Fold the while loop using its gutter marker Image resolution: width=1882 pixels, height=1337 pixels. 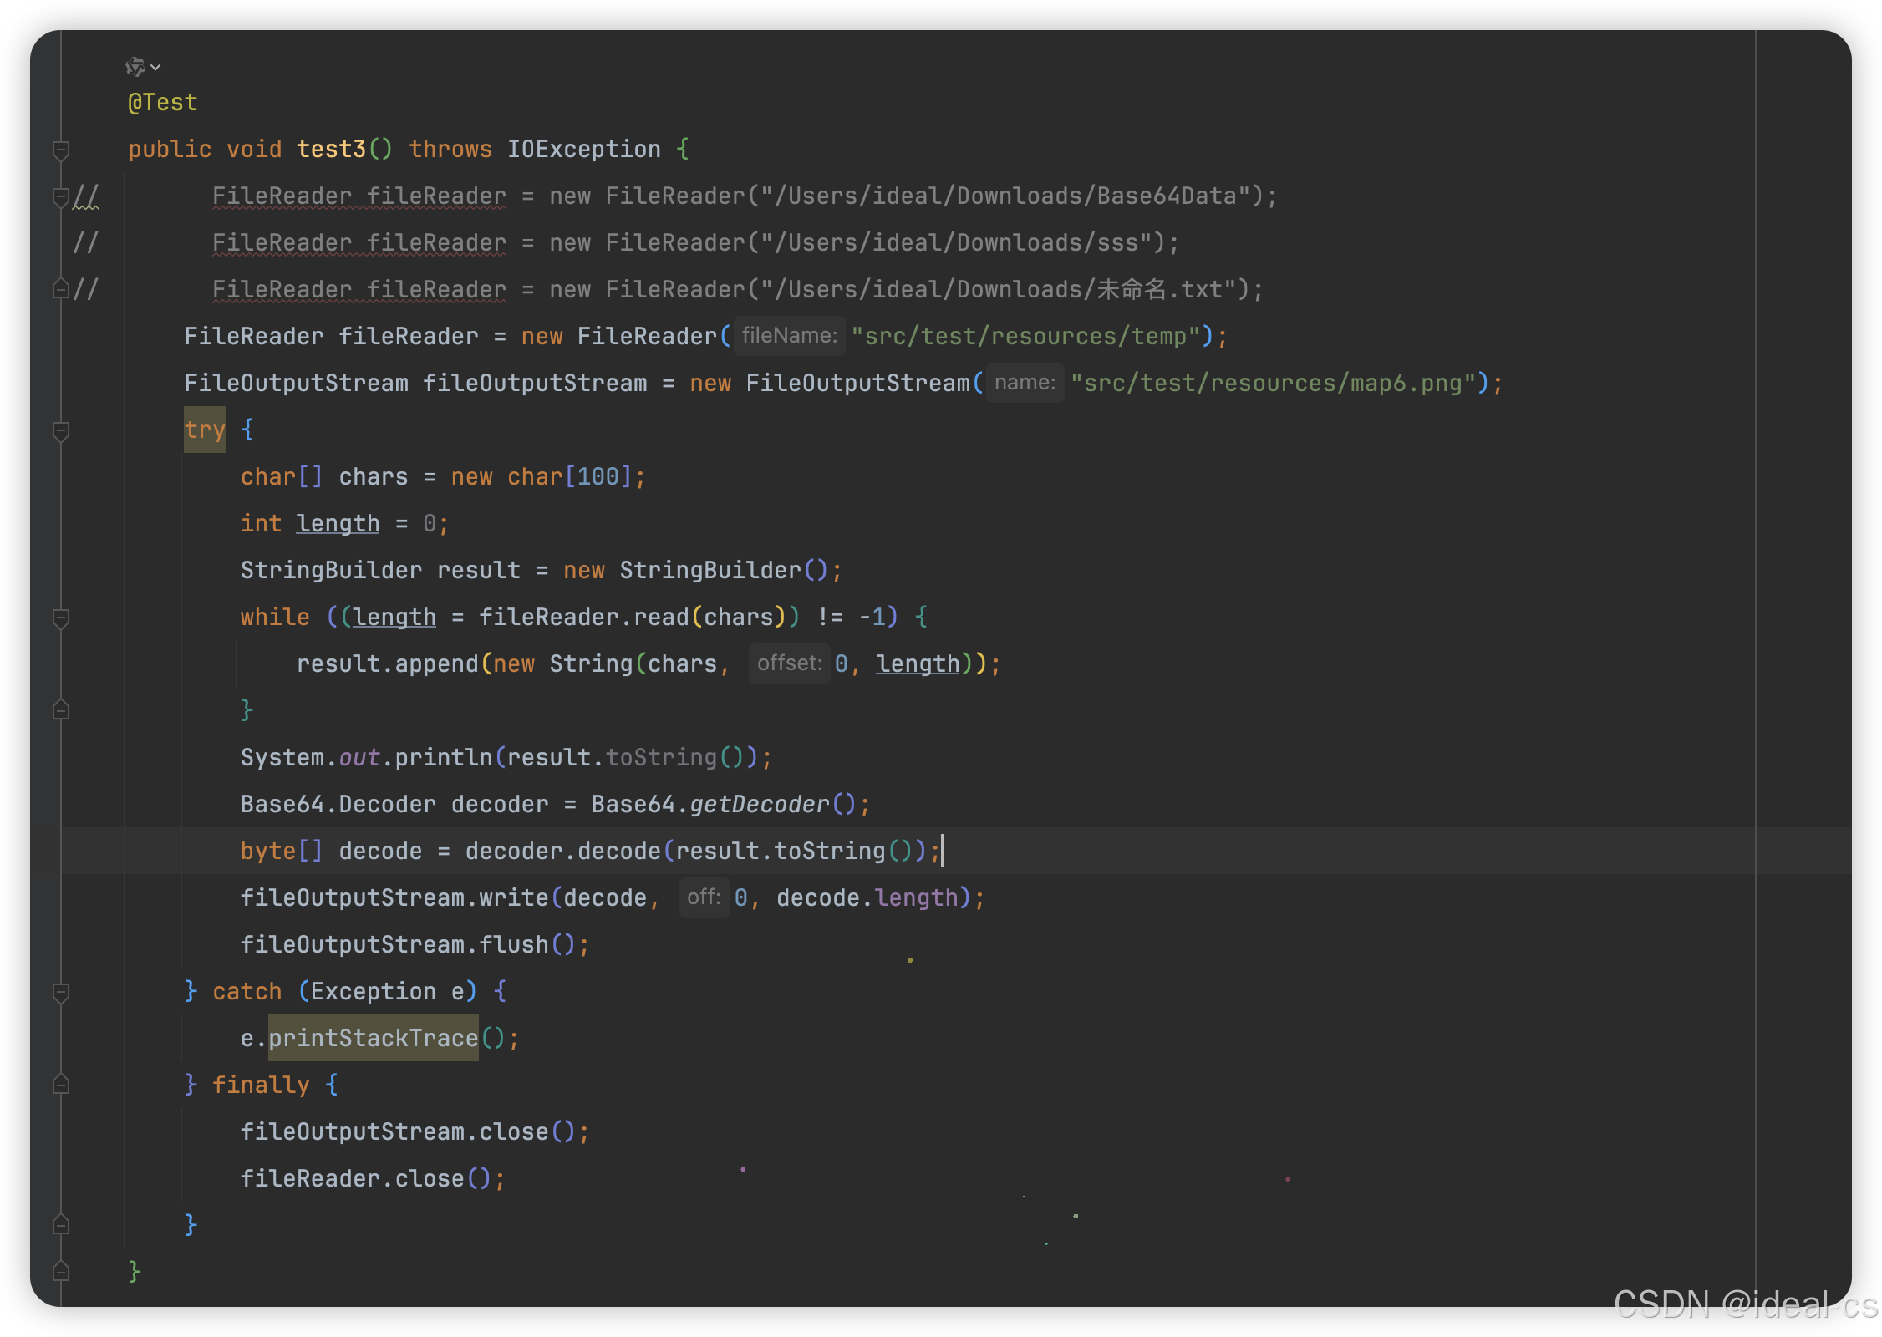(x=61, y=618)
